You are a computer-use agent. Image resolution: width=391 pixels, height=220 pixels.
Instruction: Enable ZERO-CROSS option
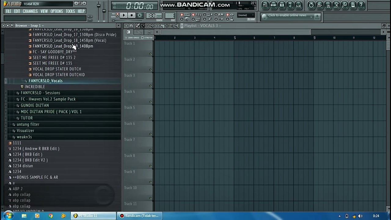132,38
